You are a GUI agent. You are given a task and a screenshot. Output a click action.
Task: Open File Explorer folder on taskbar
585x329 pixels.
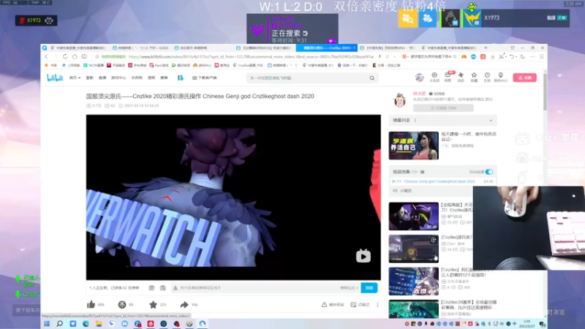(99, 324)
